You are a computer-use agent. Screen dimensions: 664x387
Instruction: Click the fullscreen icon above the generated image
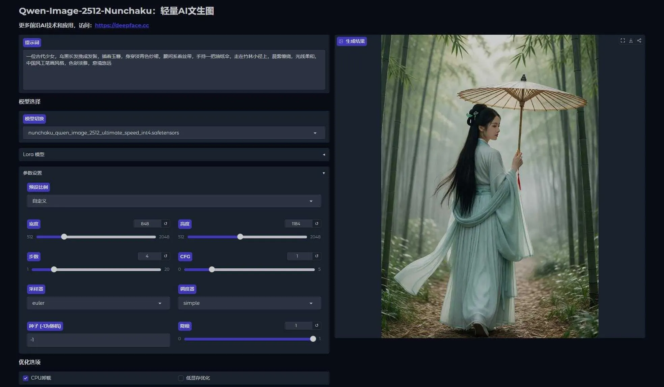click(x=622, y=40)
